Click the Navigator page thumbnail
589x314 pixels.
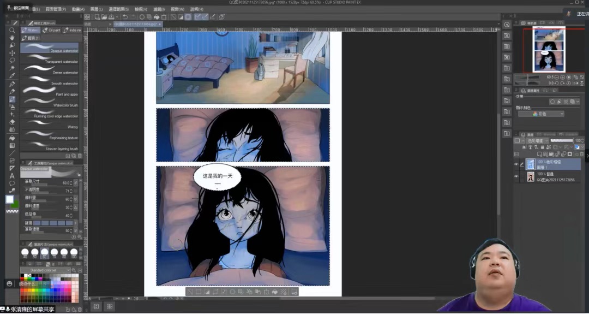pyautogui.click(x=549, y=49)
